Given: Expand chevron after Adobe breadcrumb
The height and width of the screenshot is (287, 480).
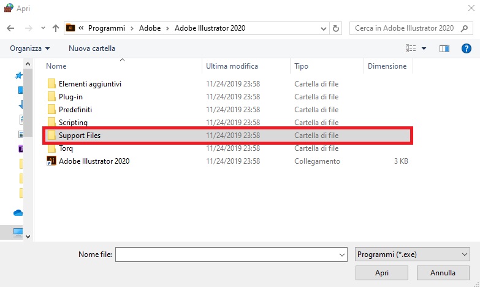Looking at the screenshot, I should coord(167,28).
